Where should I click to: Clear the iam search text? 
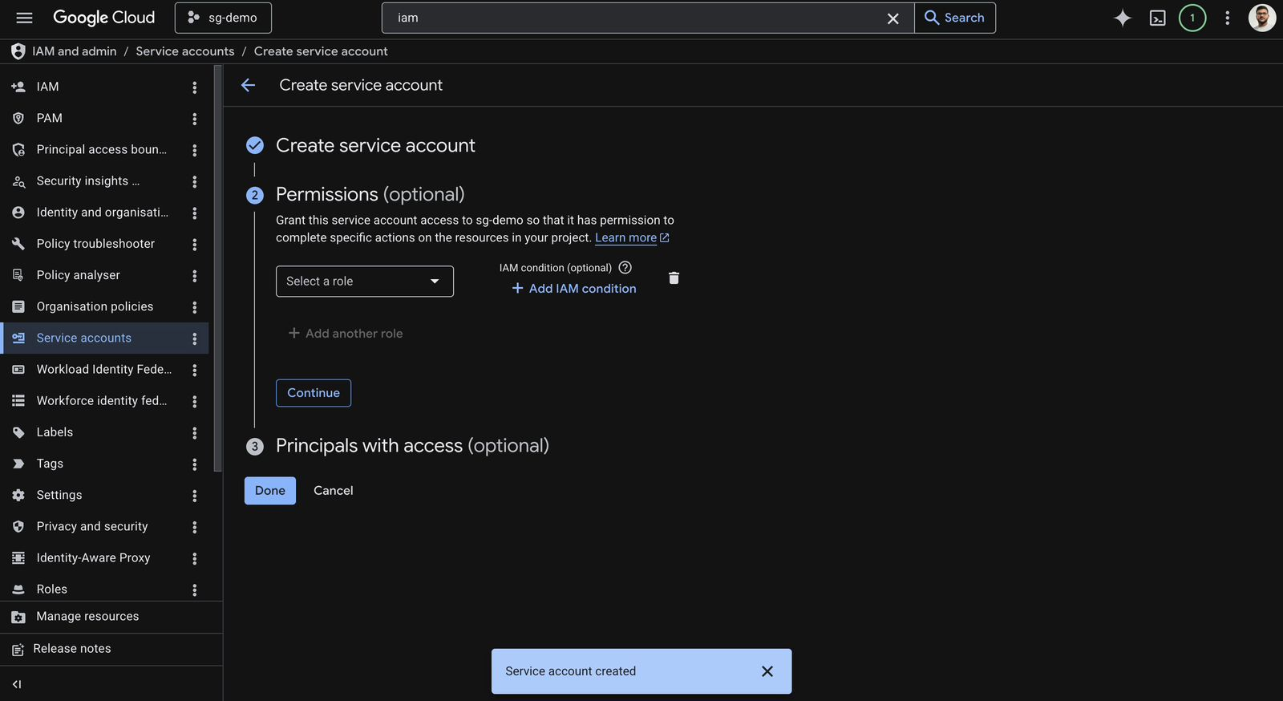click(x=892, y=18)
